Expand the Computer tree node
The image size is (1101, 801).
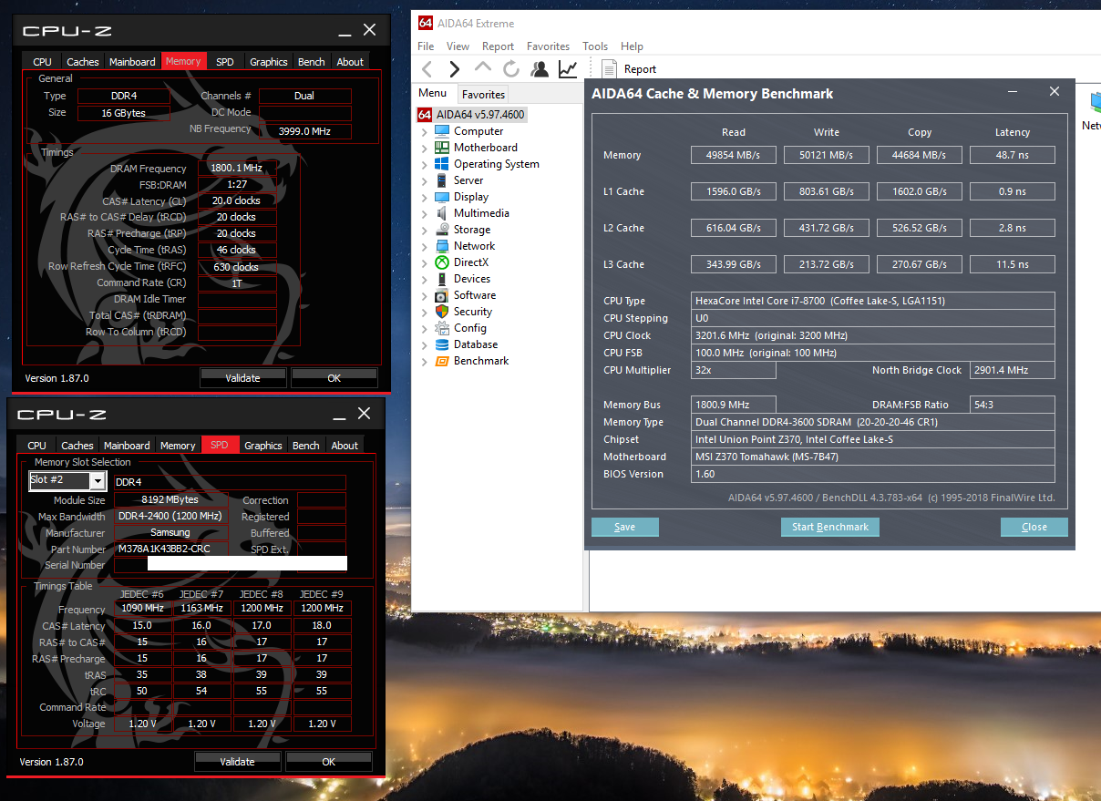[424, 132]
